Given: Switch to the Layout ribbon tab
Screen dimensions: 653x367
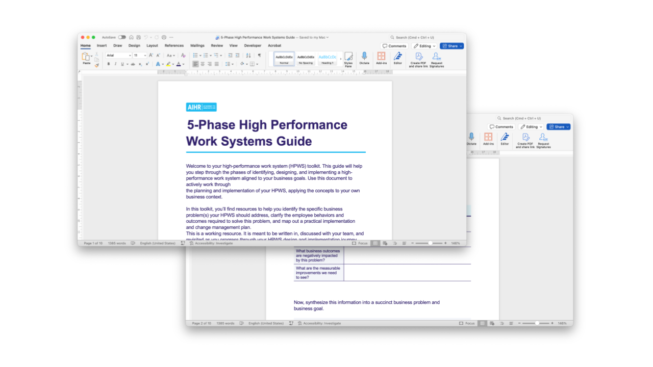Looking at the screenshot, I should [x=152, y=46].
